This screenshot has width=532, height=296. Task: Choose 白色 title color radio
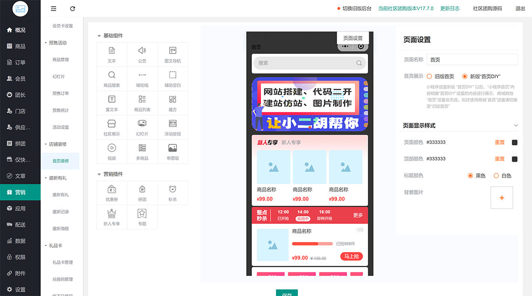pos(496,176)
